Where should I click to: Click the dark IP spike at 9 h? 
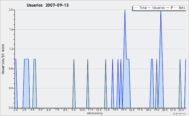(74, 83)
